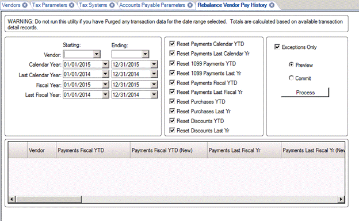Viewport: 359px width, 221px height.
Task: Open the Ending Vendor dropdown
Action: pyautogui.click(x=145, y=54)
